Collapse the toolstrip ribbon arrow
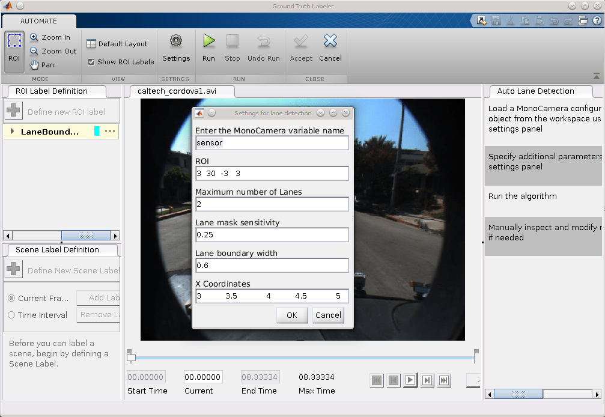This screenshot has width=605, height=417. [x=596, y=76]
